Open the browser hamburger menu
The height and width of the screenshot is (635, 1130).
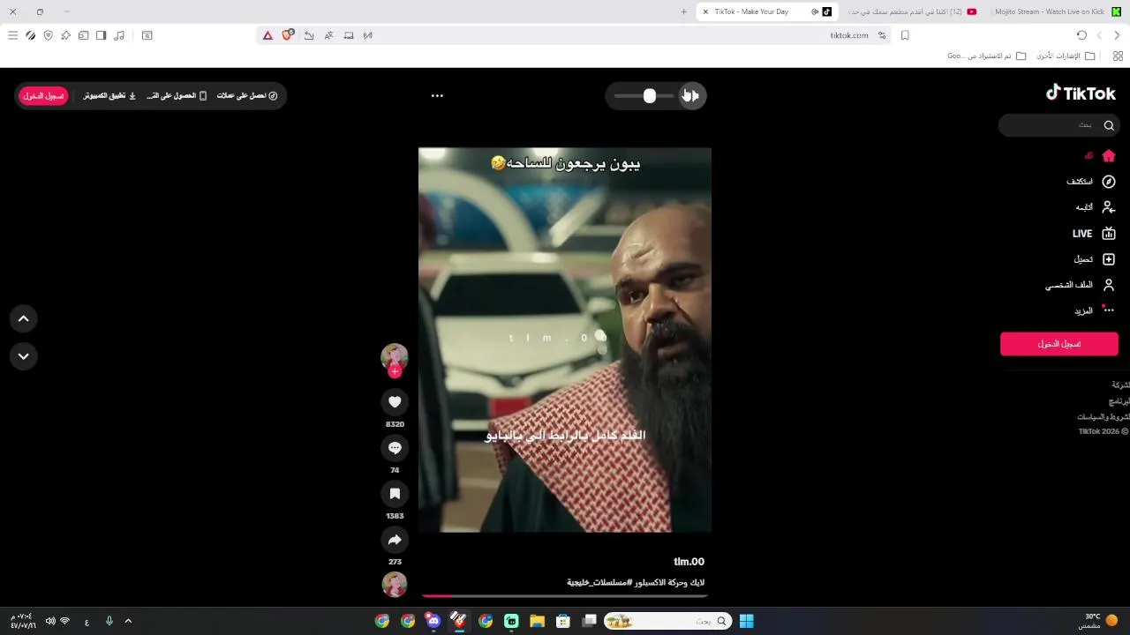12,35
